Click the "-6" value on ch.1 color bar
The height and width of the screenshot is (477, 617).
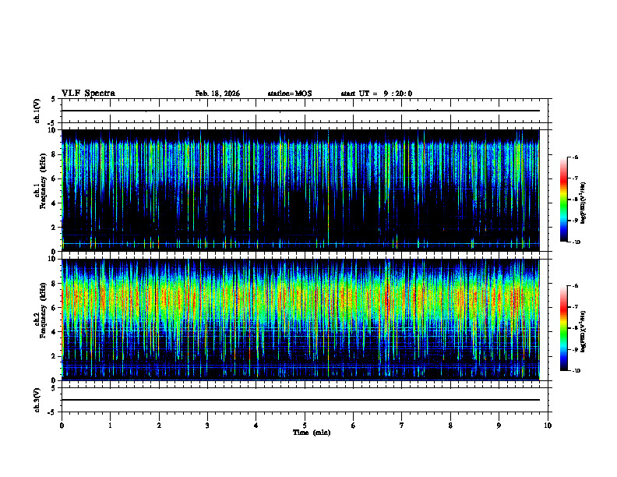pyautogui.click(x=575, y=157)
